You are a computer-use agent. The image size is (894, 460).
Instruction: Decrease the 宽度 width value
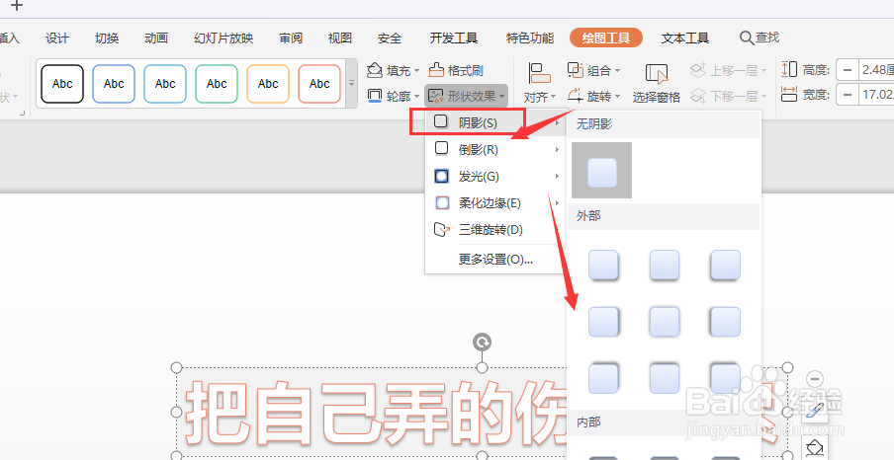click(848, 94)
